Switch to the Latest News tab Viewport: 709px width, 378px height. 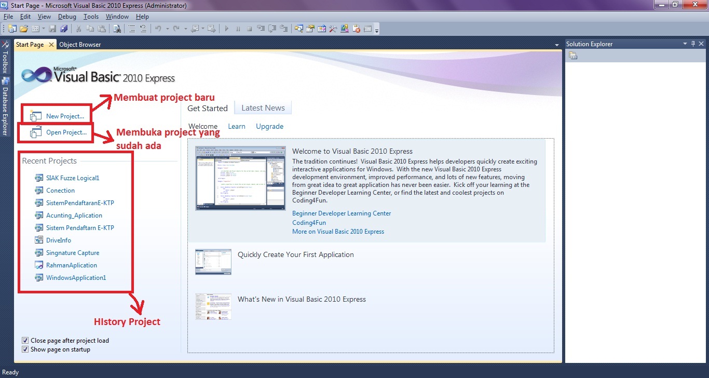point(263,108)
